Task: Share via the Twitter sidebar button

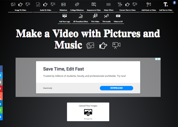Action: coord(1,76)
